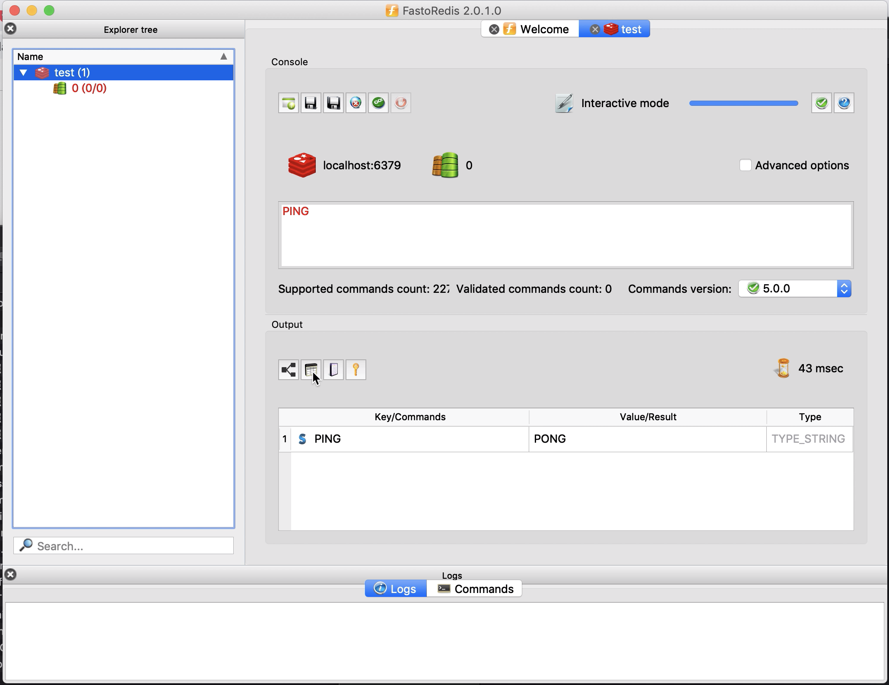Click the Redis cube icon beside localhost:6379
Screen dimensions: 889x685
(x=302, y=165)
